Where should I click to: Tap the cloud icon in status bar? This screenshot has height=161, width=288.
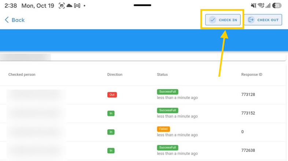click(x=69, y=6)
